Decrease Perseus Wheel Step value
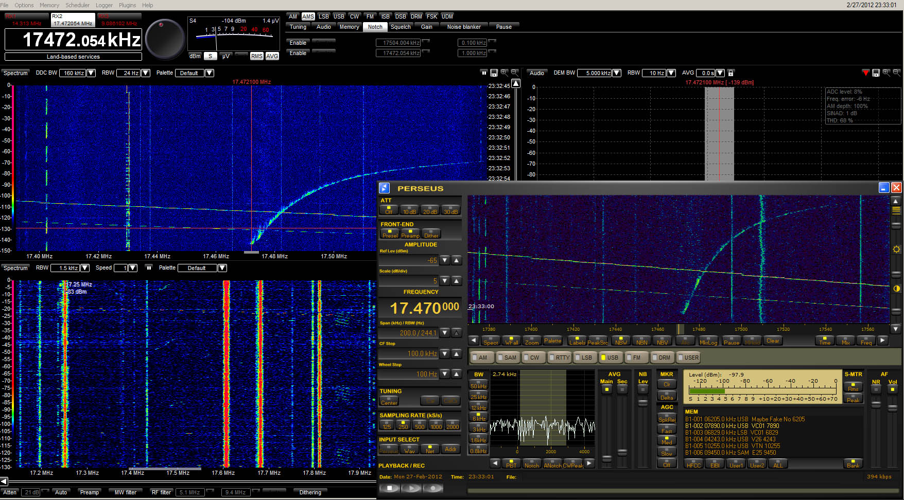The image size is (904, 500). click(x=445, y=374)
